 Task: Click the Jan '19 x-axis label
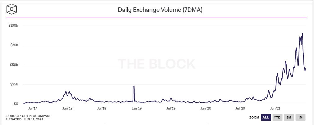pyautogui.click(x=137, y=109)
